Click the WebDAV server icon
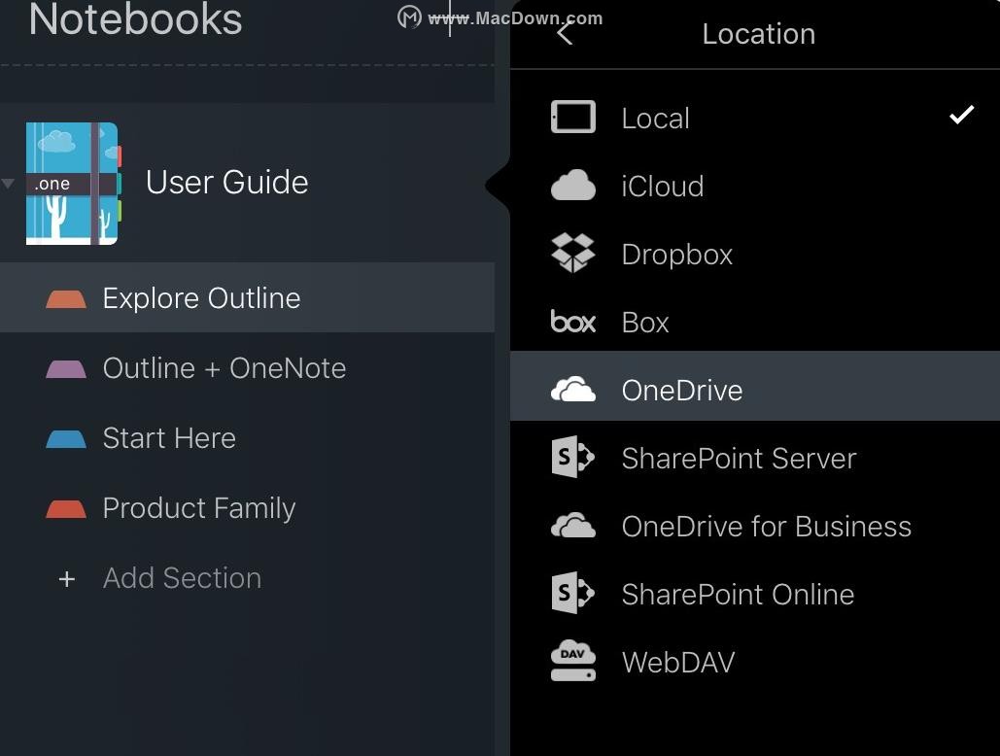Image resolution: width=1000 pixels, height=756 pixels. [x=572, y=661]
